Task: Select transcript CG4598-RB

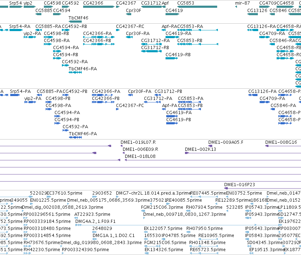Action: 48,37
